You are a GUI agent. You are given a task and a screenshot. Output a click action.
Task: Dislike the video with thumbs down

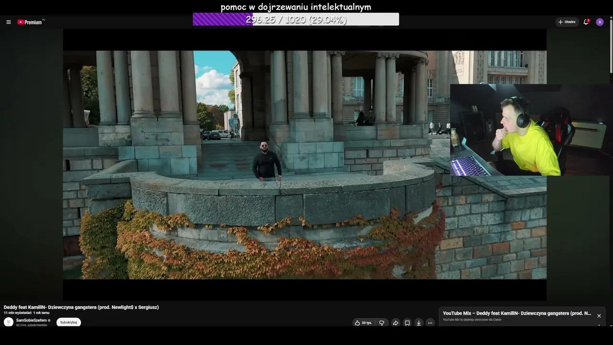click(x=382, y=323)
